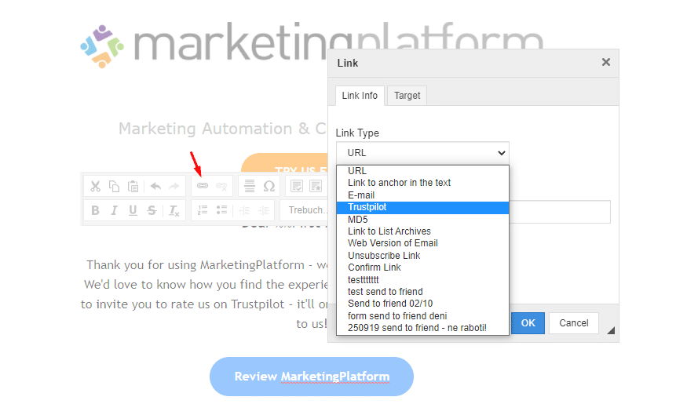
Task: Insert a bulleted list
Action: click(x=221, y=210)
